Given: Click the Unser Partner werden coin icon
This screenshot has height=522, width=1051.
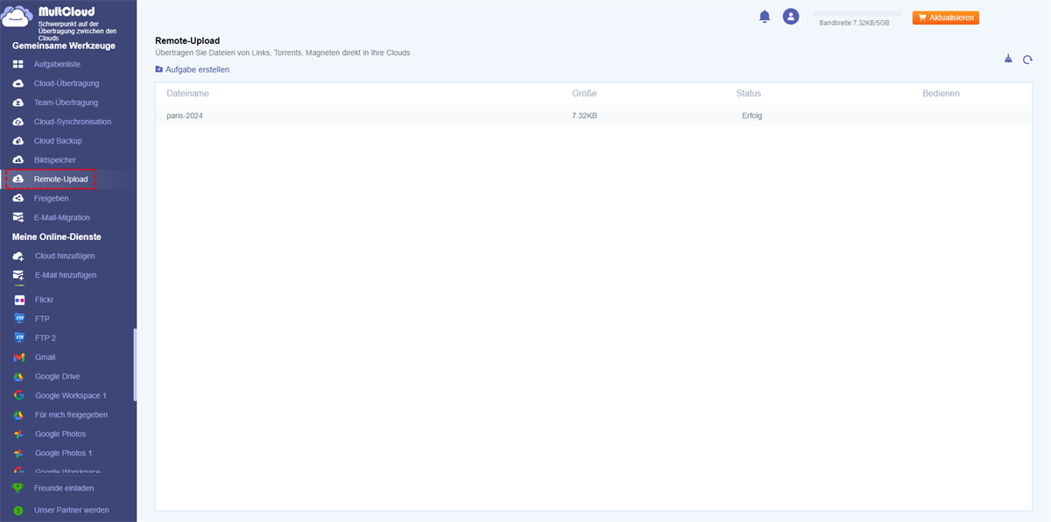Looking at the screenshot, I should coord(18,510).
